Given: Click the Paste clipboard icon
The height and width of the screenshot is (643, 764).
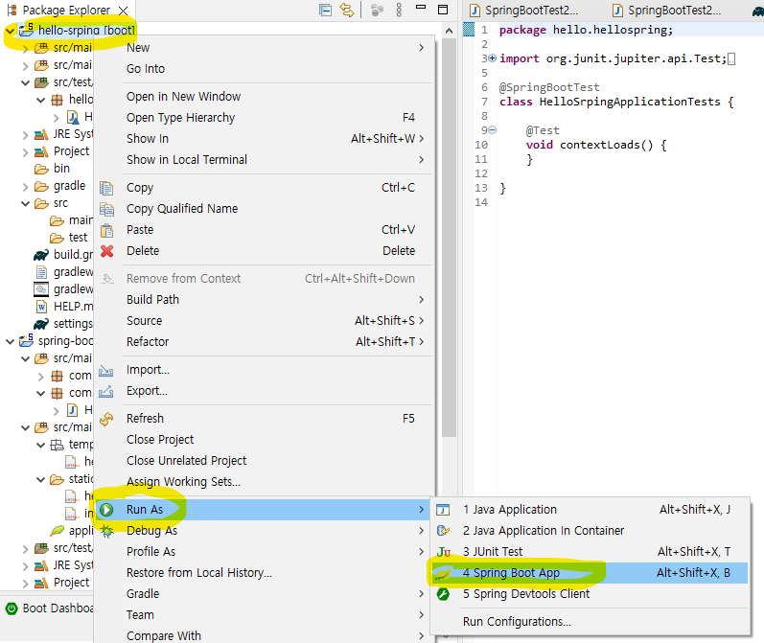Looking at the screenshot, I should [x=106, y=230].
